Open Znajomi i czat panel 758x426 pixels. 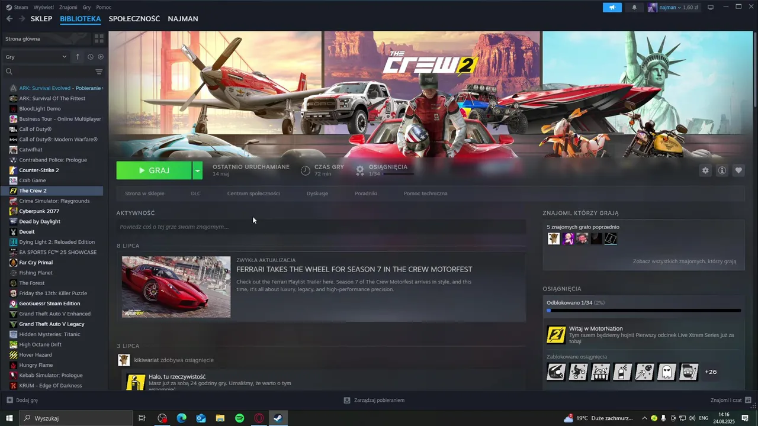(x=731, y=400)
